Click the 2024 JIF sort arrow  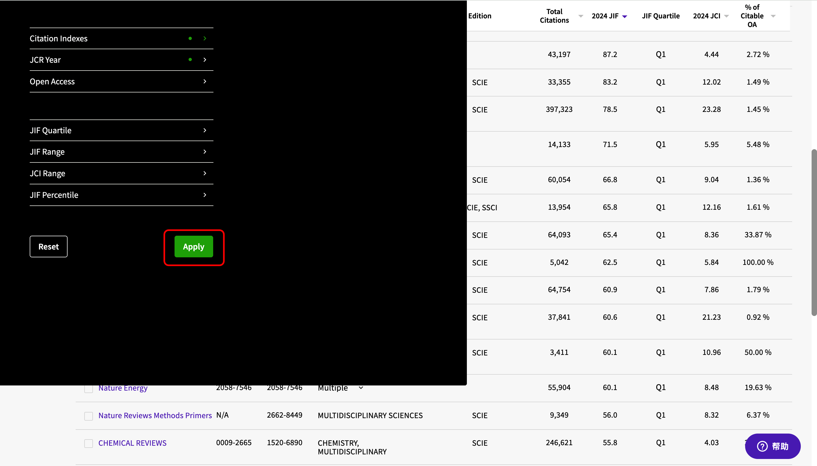[x=624, y=16]
